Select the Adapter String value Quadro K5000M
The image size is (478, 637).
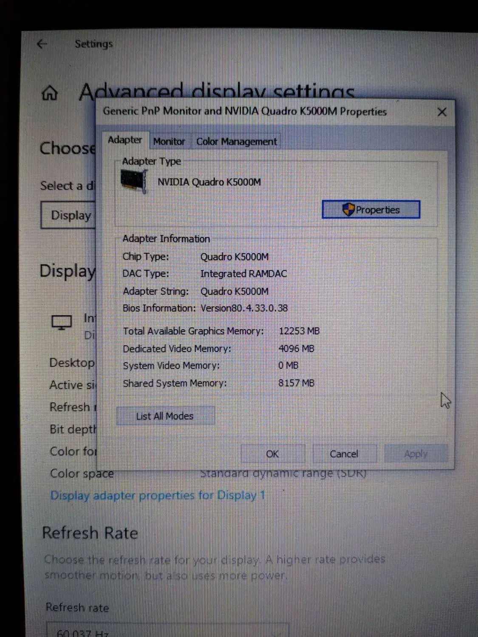(x=235, y=291)
